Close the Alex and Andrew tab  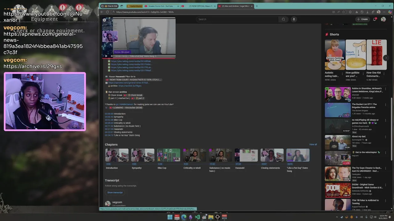tap(252, 6)
